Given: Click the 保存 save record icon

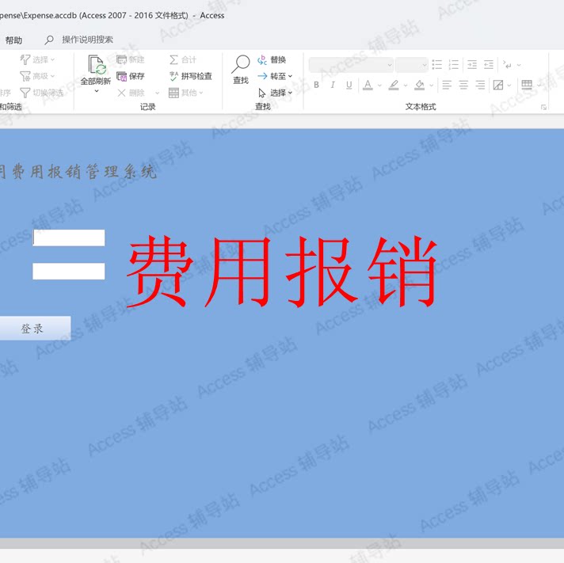Looking at the screenshot, I should coord(121,76).
